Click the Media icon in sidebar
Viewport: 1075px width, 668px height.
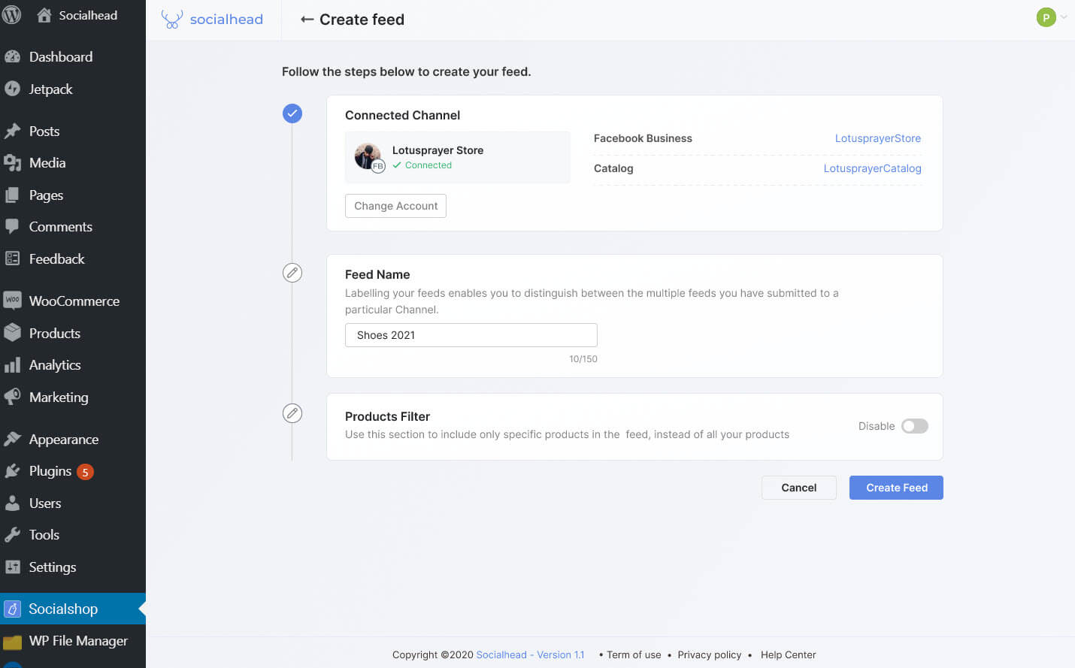point(12,162)
